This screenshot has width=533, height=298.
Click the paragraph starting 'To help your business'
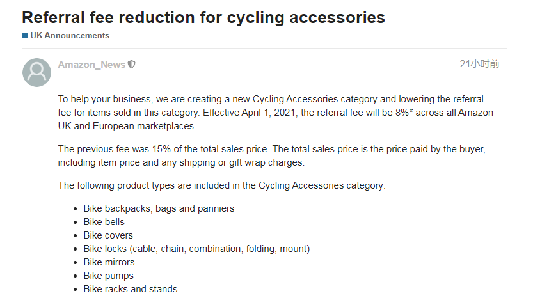click(275, 113)
